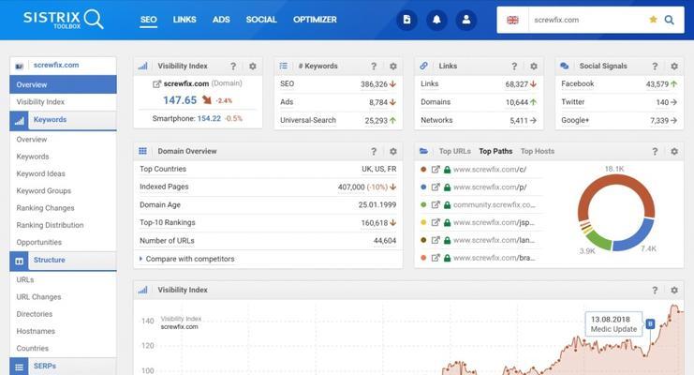Viewport: 694px width, 375px height.
Task: Open Ranking Distribution in sidebar
Action: coord(50,225)
